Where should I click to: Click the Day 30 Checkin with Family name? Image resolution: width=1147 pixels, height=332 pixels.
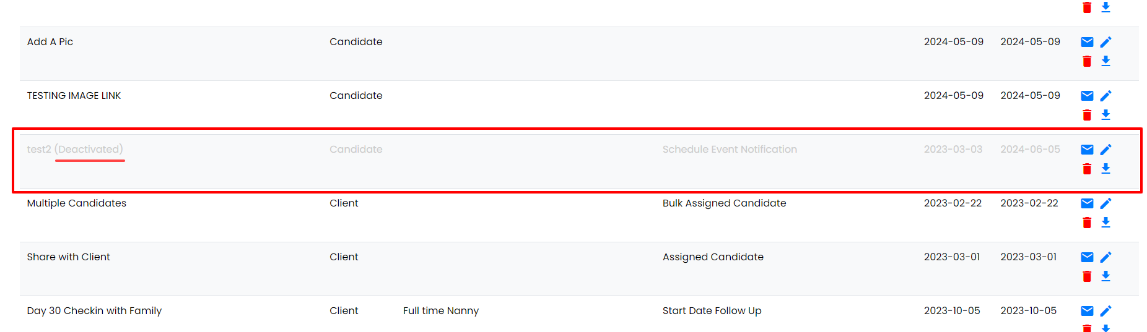pos(94,311)
